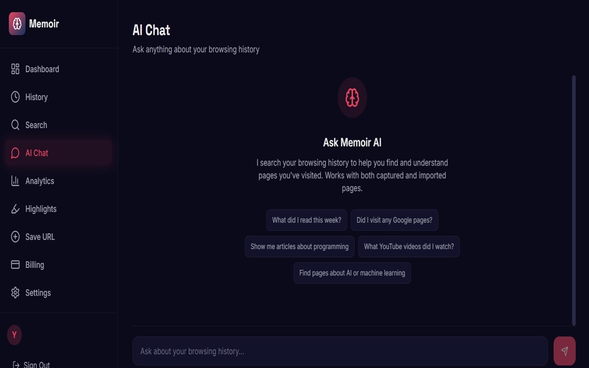Select 'What YouTube videos did I watch?' prompt

coord(409,247)
